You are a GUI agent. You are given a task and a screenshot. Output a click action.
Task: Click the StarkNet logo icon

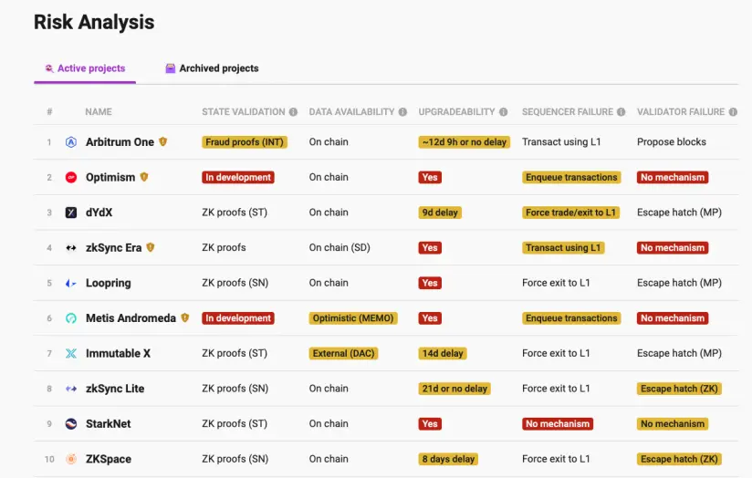coord(71,424)
